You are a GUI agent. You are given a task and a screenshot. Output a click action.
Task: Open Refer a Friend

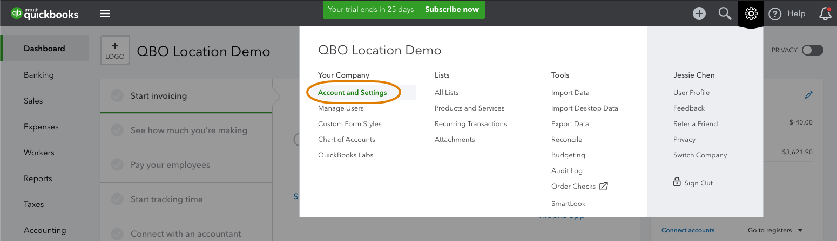coord(696,124)
